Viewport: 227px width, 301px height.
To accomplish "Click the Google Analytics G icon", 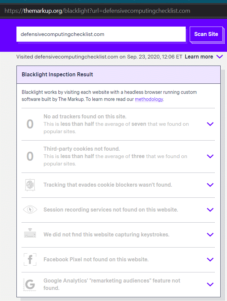I will click(x=30, y=284).
